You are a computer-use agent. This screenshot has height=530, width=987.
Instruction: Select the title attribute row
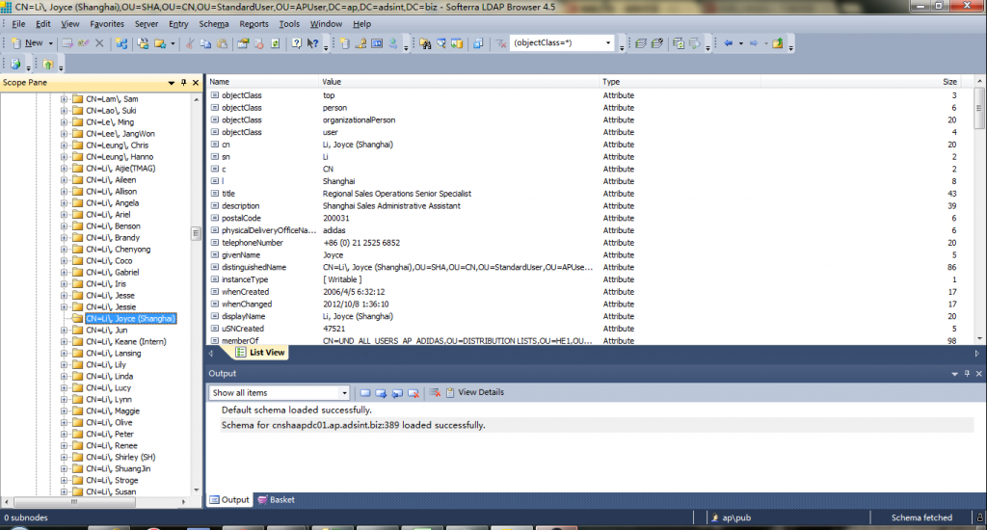591,194
